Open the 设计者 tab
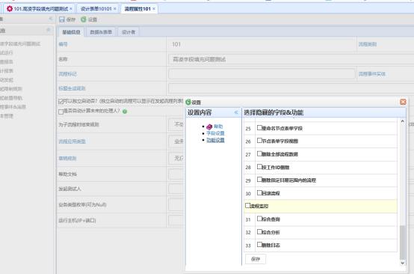 click(x=129, y=32)
